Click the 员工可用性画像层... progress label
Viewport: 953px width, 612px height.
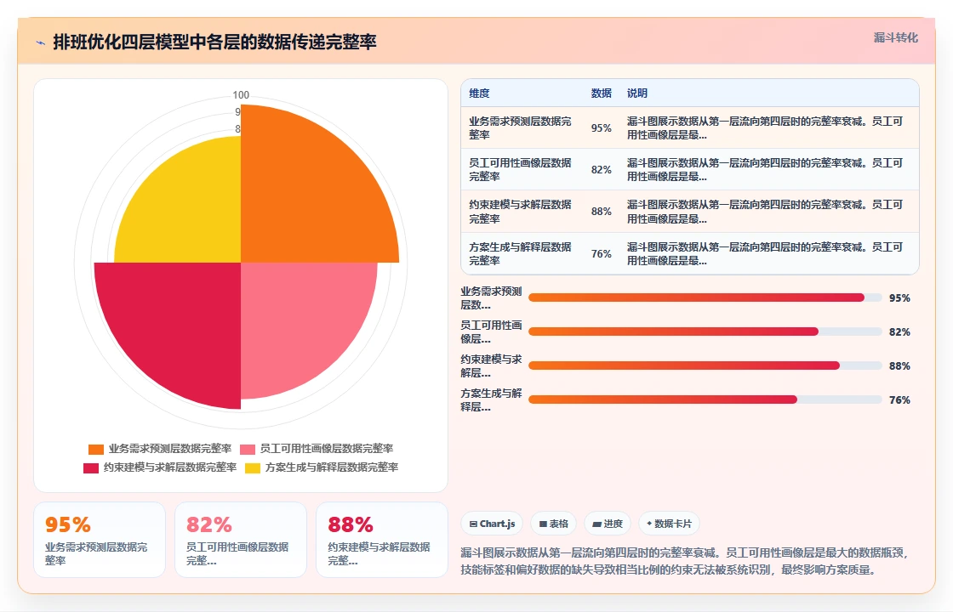coord(491,332)
